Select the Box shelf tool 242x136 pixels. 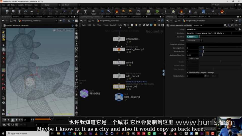[7, 12]
